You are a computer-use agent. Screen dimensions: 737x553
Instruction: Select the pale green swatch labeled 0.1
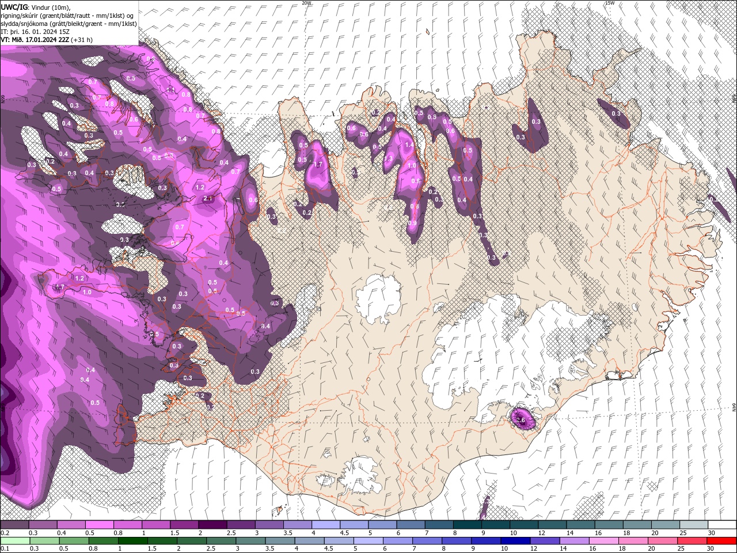tap(14, 541)
